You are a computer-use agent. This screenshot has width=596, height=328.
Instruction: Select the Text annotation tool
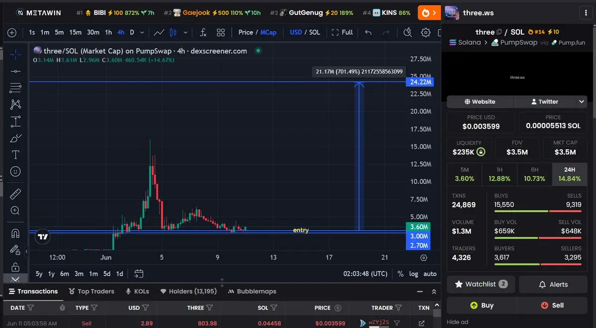point(15,155)
